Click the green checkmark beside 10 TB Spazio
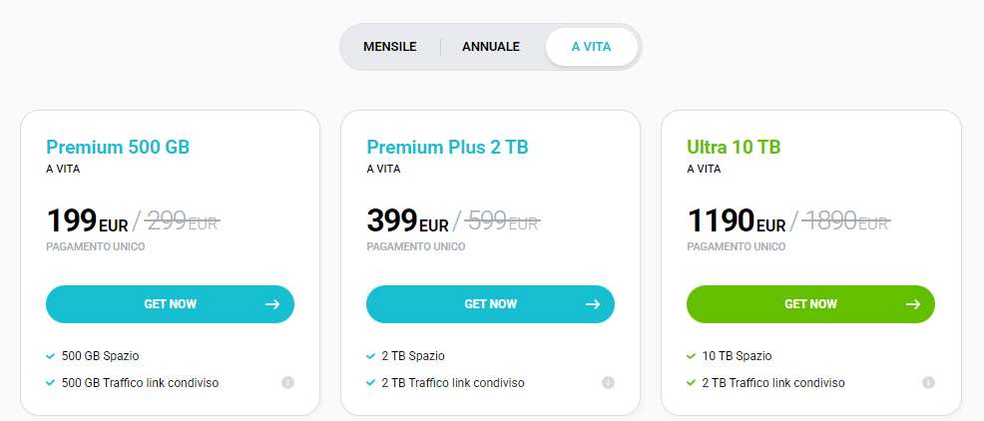This screenshot has width=984, height=421. (692, 356)
